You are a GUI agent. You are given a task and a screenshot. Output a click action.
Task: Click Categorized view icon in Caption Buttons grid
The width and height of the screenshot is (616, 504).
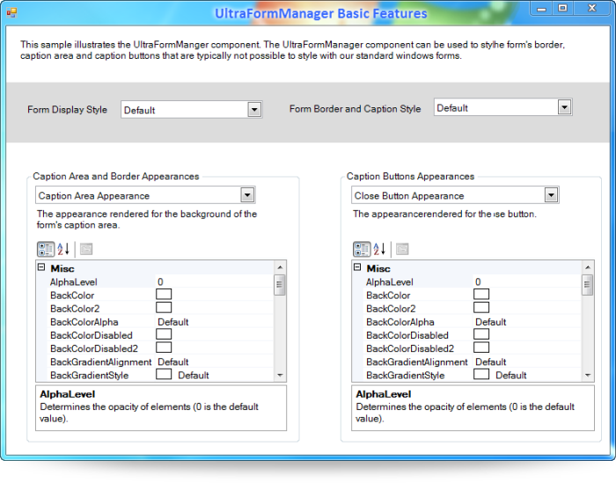click(362, 249)
